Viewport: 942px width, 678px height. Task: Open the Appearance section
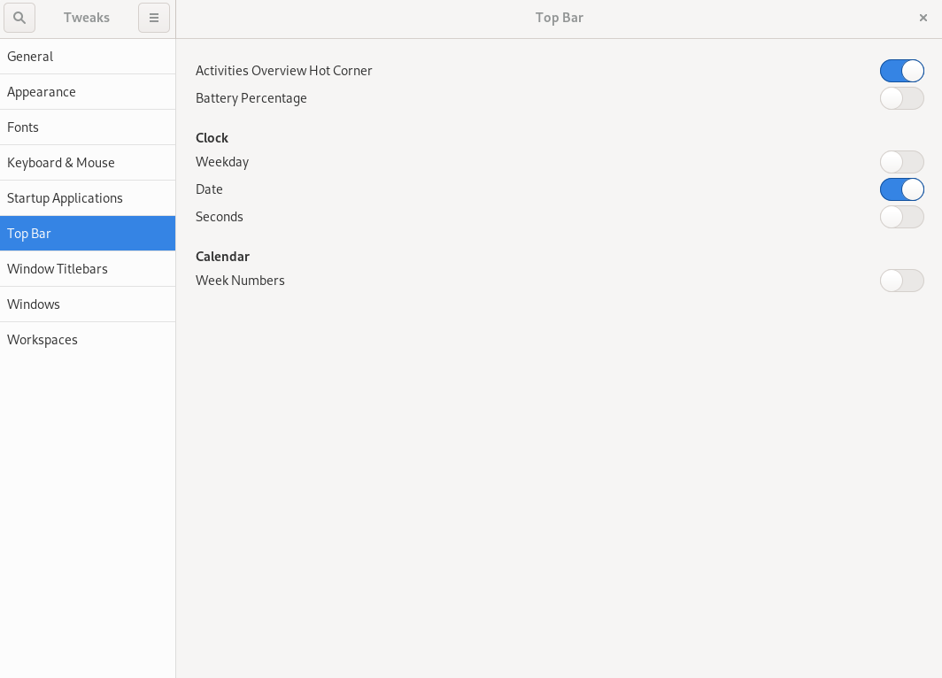point(41,92)
